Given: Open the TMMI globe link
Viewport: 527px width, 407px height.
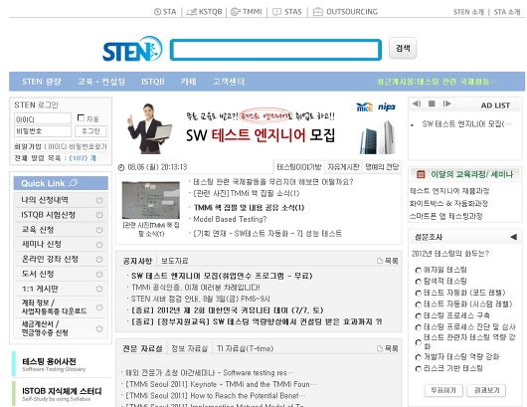Looking at the screenshot, I should (x=247, y=12).
